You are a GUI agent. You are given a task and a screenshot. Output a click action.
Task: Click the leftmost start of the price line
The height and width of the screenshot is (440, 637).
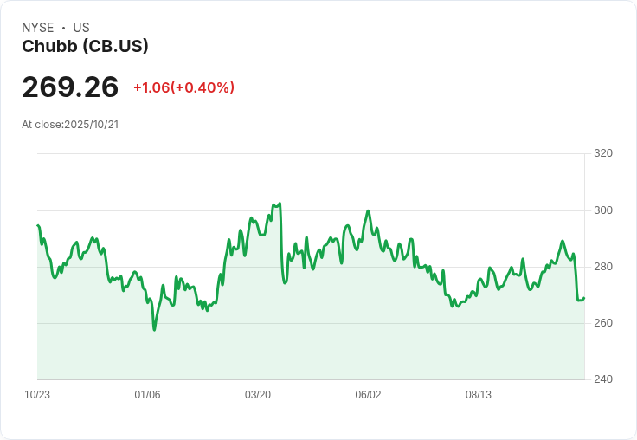38,225
